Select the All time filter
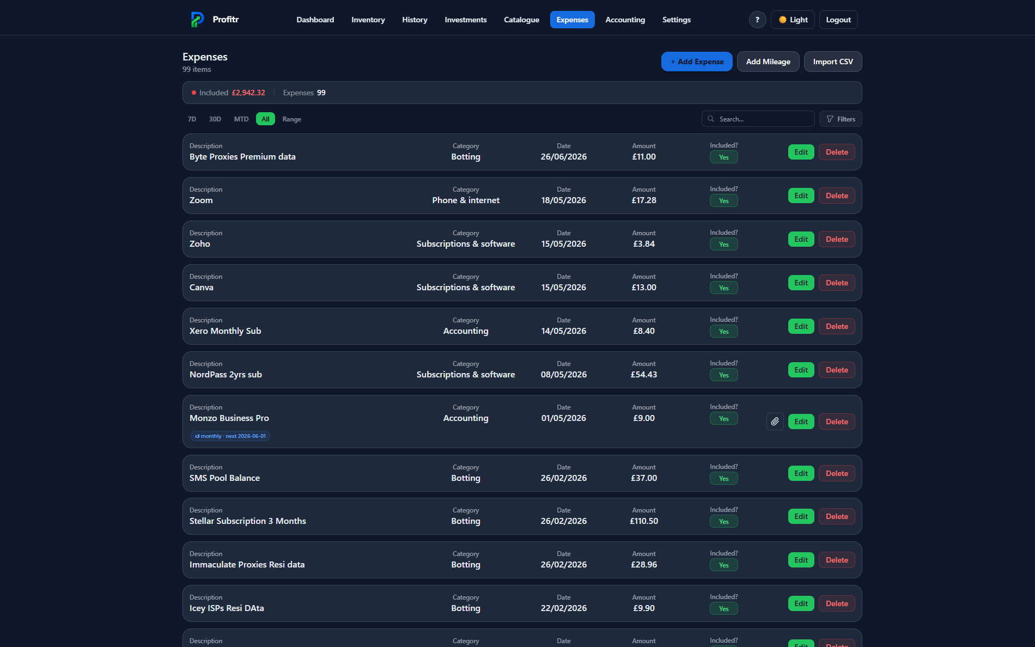 [x=265, y=119]
